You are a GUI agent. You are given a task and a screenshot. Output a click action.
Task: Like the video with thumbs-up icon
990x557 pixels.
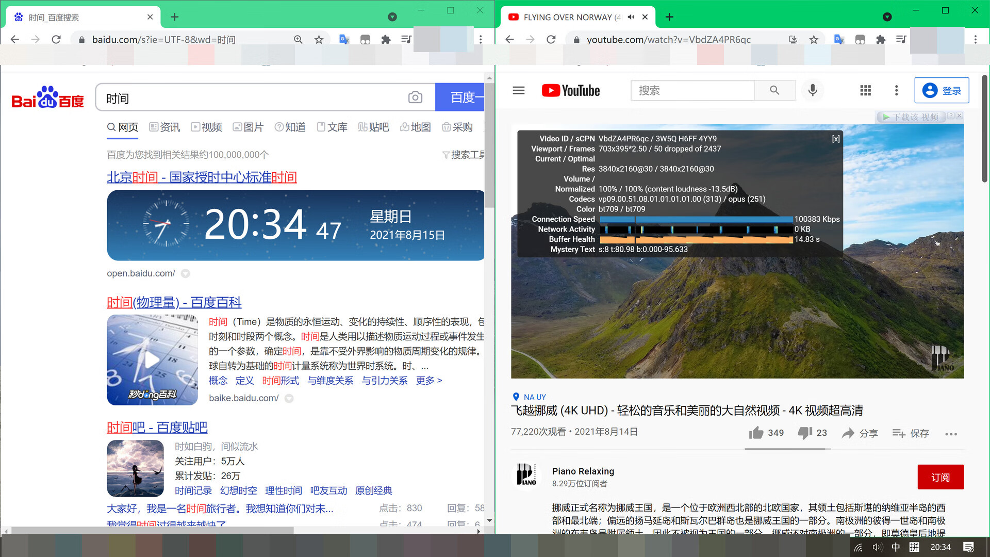(x=756, y=433)
